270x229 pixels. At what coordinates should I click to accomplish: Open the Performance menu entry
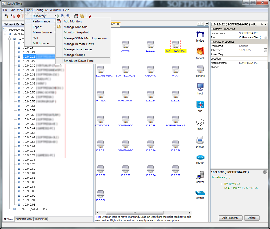40,21
